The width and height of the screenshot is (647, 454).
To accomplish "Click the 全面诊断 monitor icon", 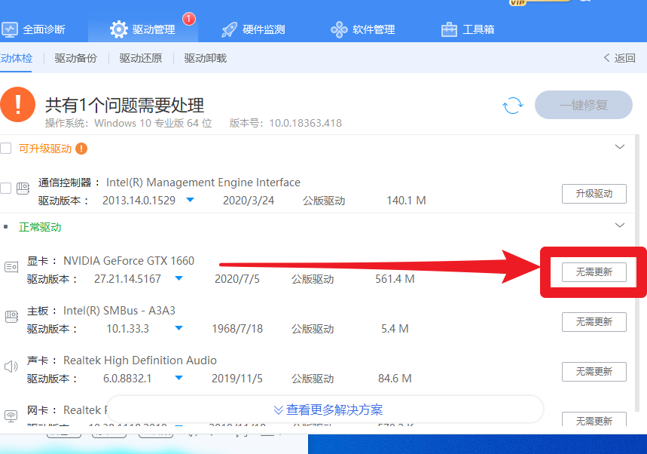I will pyautogui.click(x=10, y=29).
